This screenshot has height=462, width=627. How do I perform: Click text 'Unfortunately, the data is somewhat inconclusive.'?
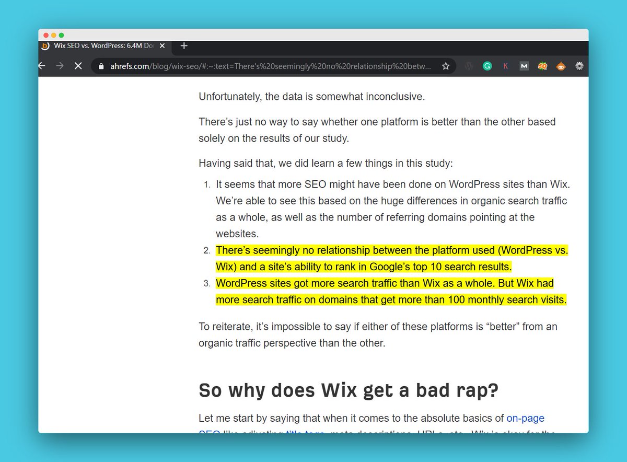(312, 96)
